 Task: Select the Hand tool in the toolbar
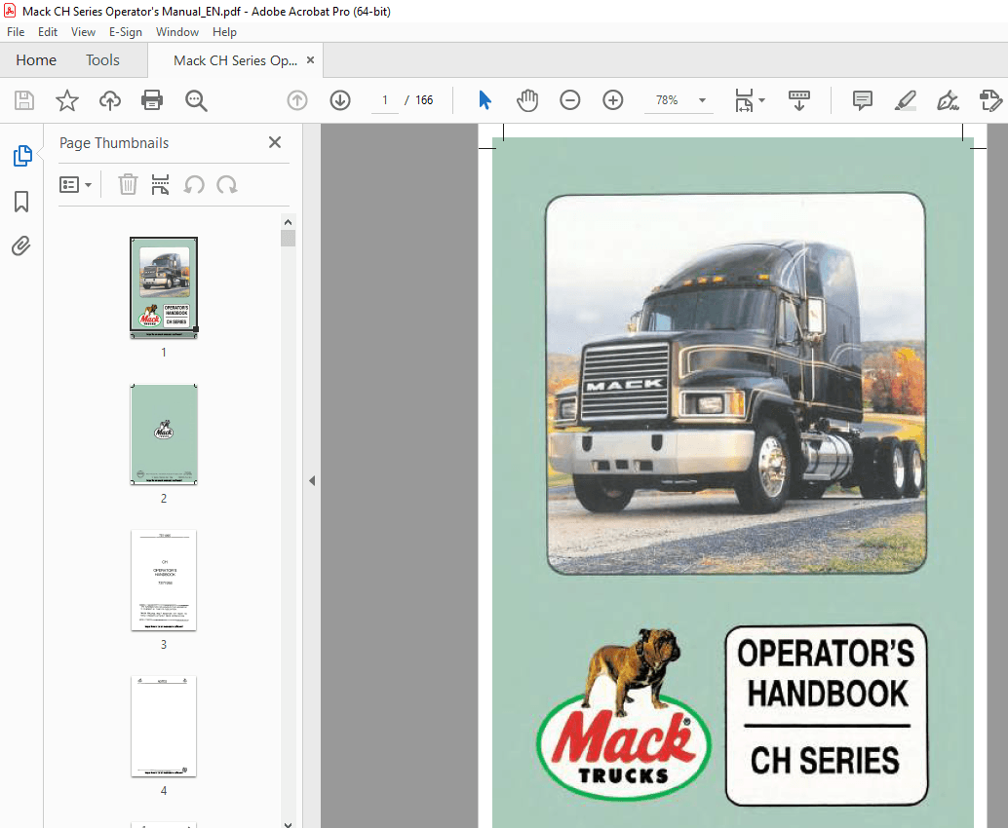point(527,100)
